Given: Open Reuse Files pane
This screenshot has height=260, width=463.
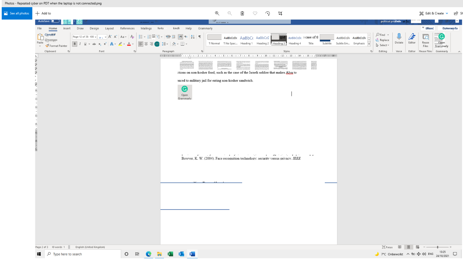Looking at the screenshot, I should (425, 40).
